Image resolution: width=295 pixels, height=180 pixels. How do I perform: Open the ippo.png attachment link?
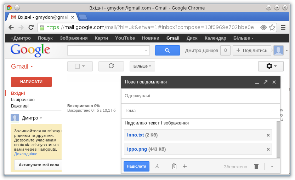(x=137, y=149)
